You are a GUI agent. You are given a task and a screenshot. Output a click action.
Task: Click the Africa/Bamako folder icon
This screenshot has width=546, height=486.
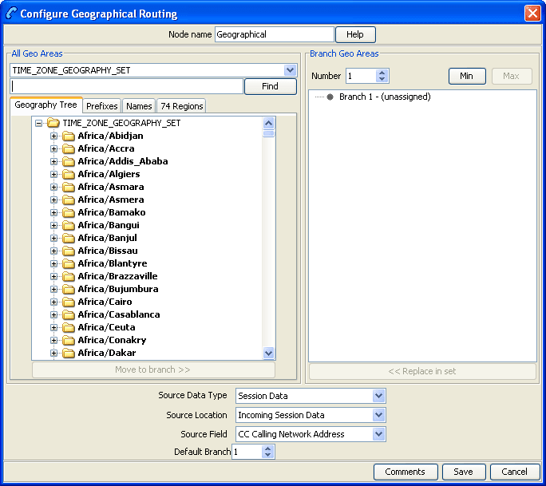[69, 212]
